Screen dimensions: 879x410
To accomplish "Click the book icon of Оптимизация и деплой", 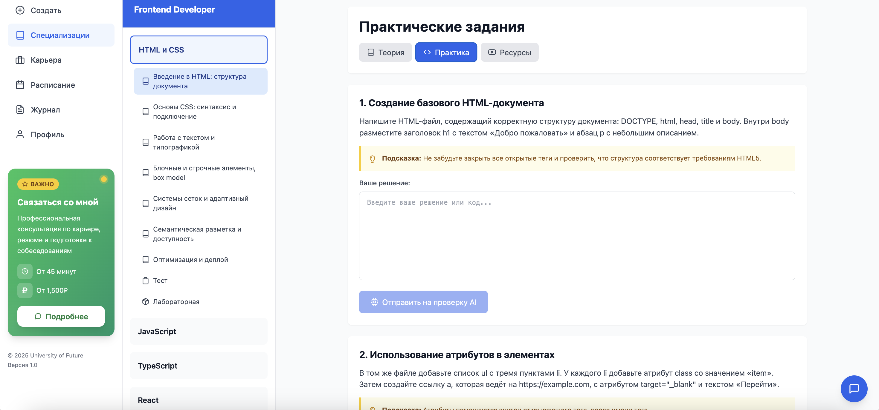I will (145, 260).
